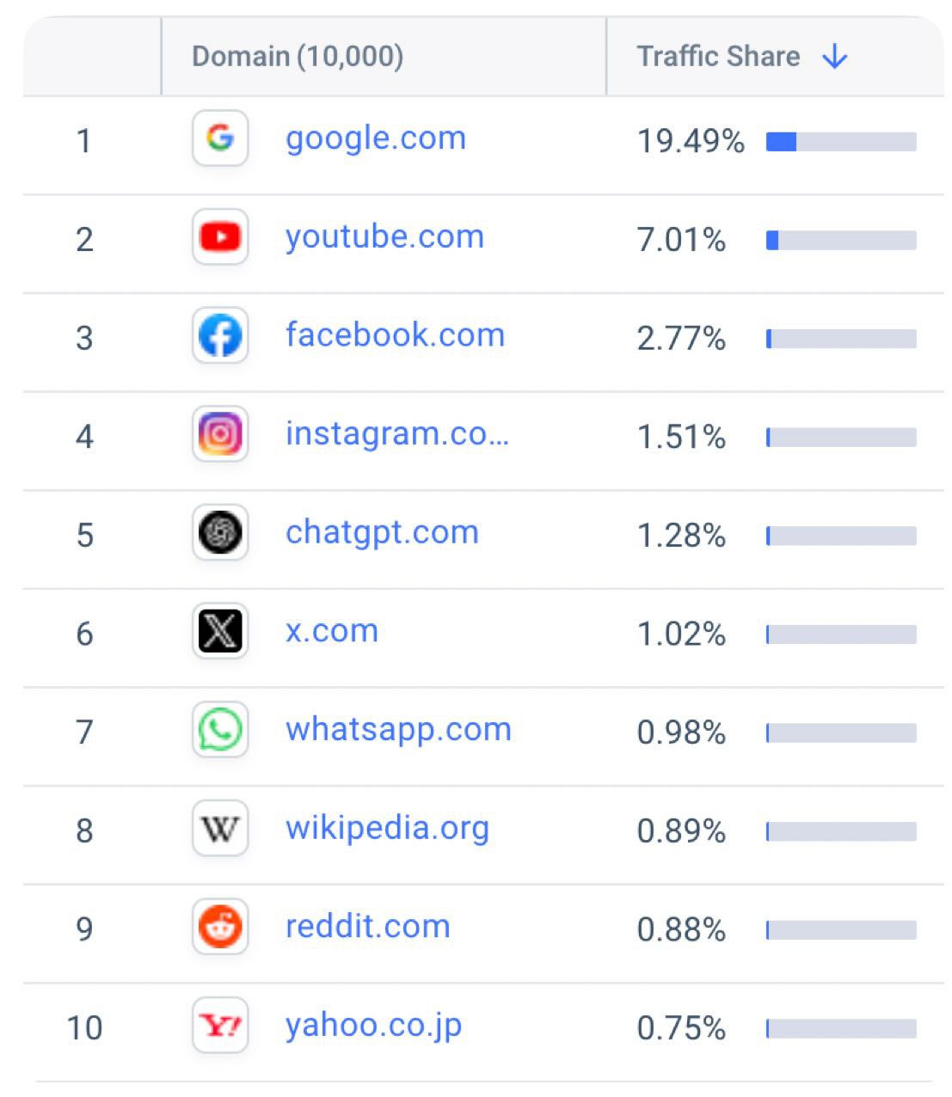Click the X logo icon
Image resolution: width=952 pixels, height=1097 pixels.
tap(220, 632)
